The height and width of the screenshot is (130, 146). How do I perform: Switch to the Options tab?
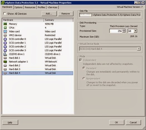point(18,7)
